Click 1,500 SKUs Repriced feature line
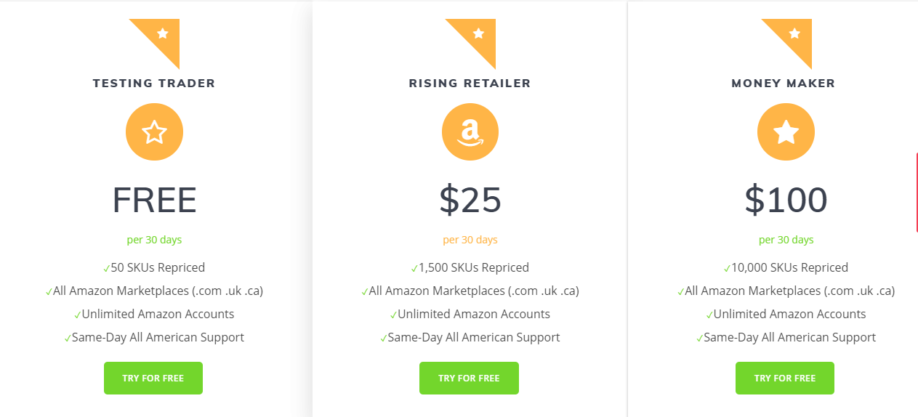Image resolution: width=918 pixels, height=417 pixels. coord(470,267)
